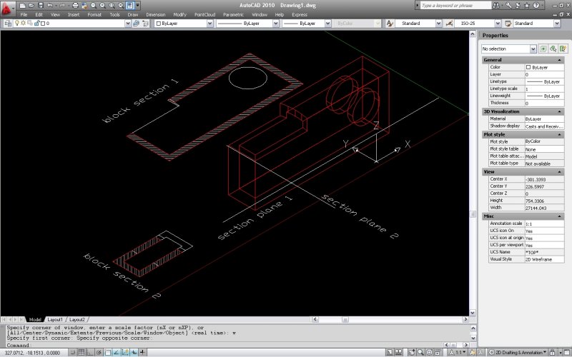This screenshot has width=572, height=357.
Task: Open the Dimension menu
Action: (156, 14)
